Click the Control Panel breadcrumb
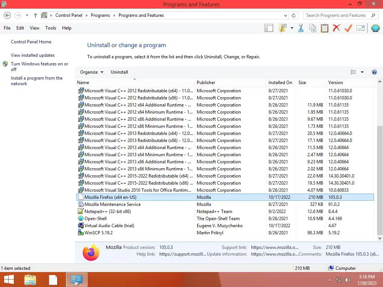The image size is (383, 287). (69, 15)
